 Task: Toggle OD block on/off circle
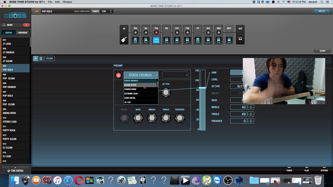(x=146, y=33)
